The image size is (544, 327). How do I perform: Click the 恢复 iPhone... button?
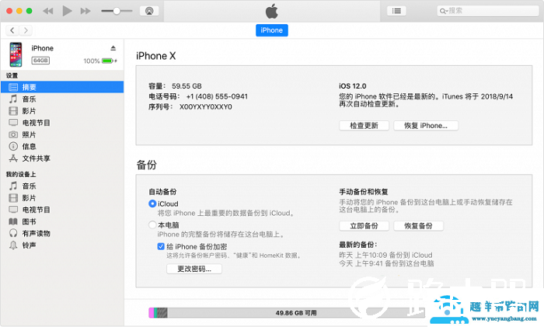(426, 126)
